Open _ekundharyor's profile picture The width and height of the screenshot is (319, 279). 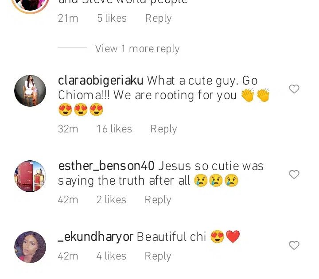coord(30,247)
